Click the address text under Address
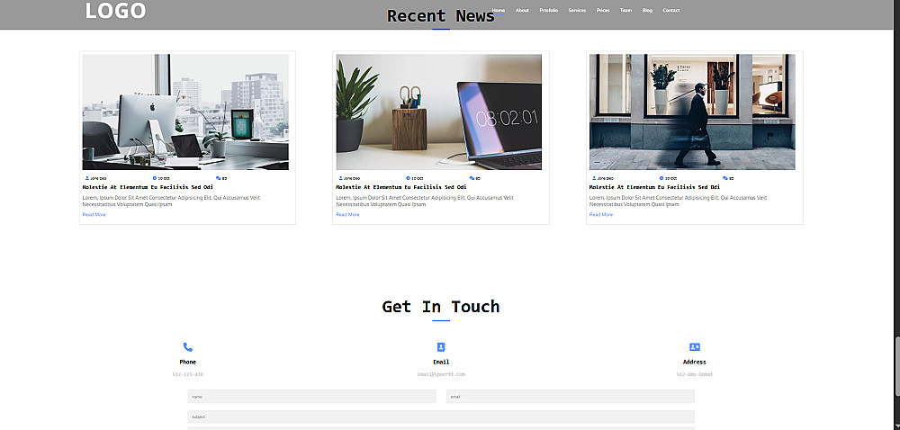 coord(695,374)
